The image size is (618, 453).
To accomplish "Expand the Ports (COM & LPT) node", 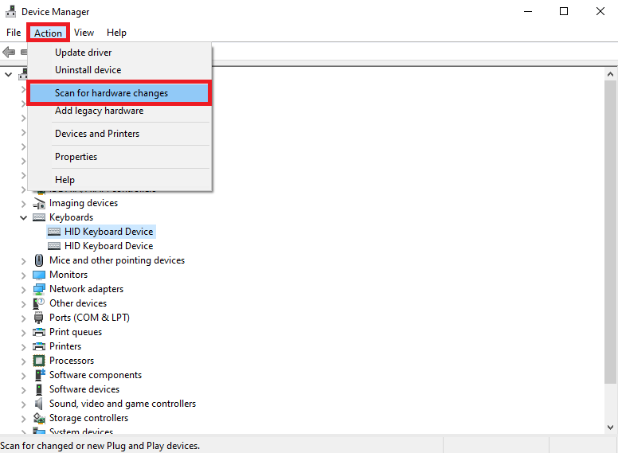I will point(24,318).
